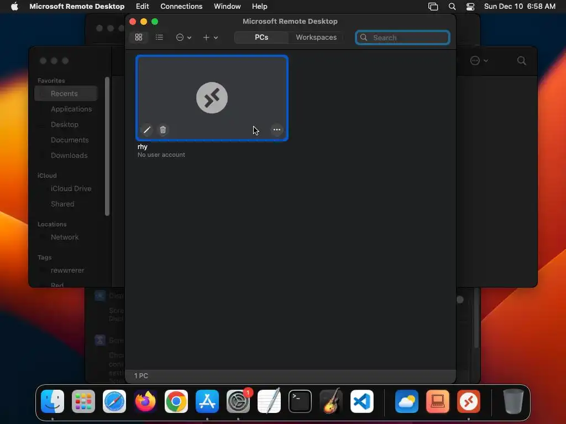Select Network in Finder sidebar
The height and width of the screenshot is (424, 566).
65,237
